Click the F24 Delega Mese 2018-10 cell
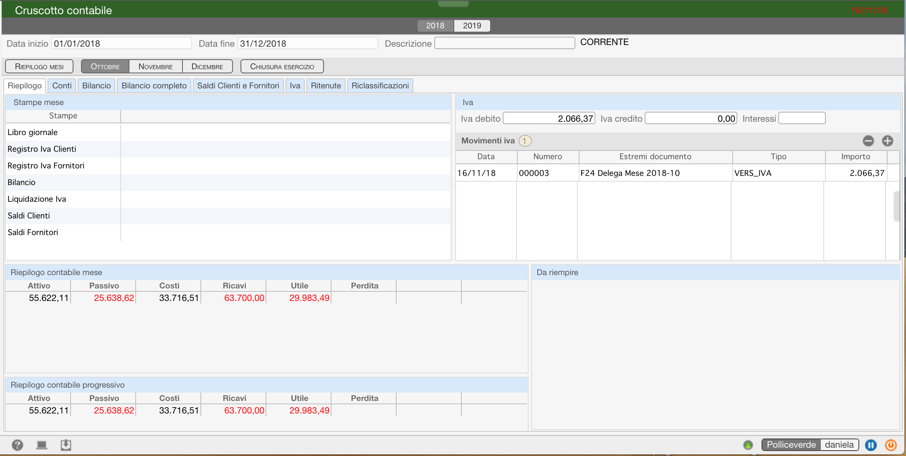The image size is (906, 456). click(x=655, y=173)
